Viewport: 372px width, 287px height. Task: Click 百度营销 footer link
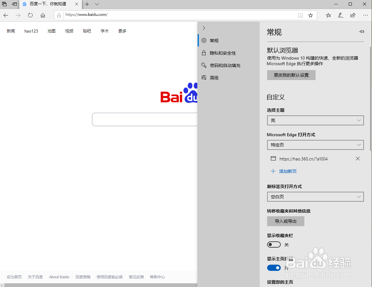click(x=83, y=277)
